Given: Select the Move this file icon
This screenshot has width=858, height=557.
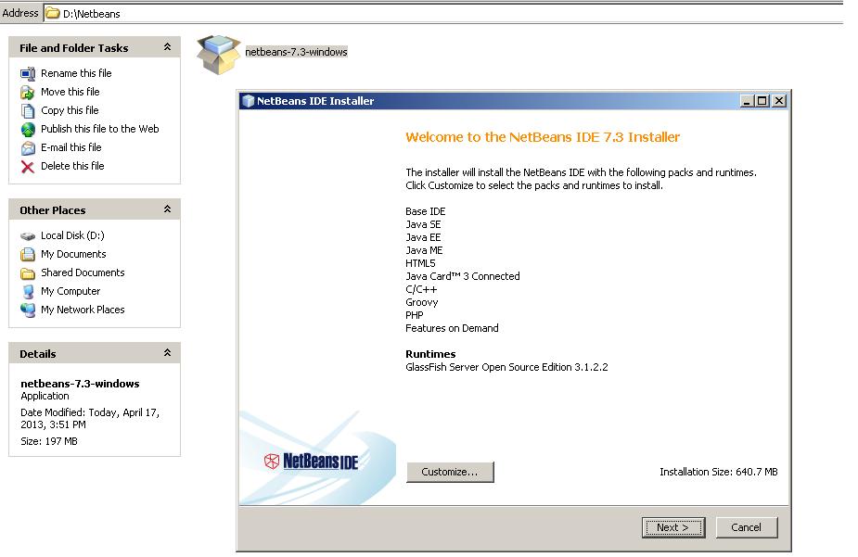Looking at the screenshot, I should 28,92.
